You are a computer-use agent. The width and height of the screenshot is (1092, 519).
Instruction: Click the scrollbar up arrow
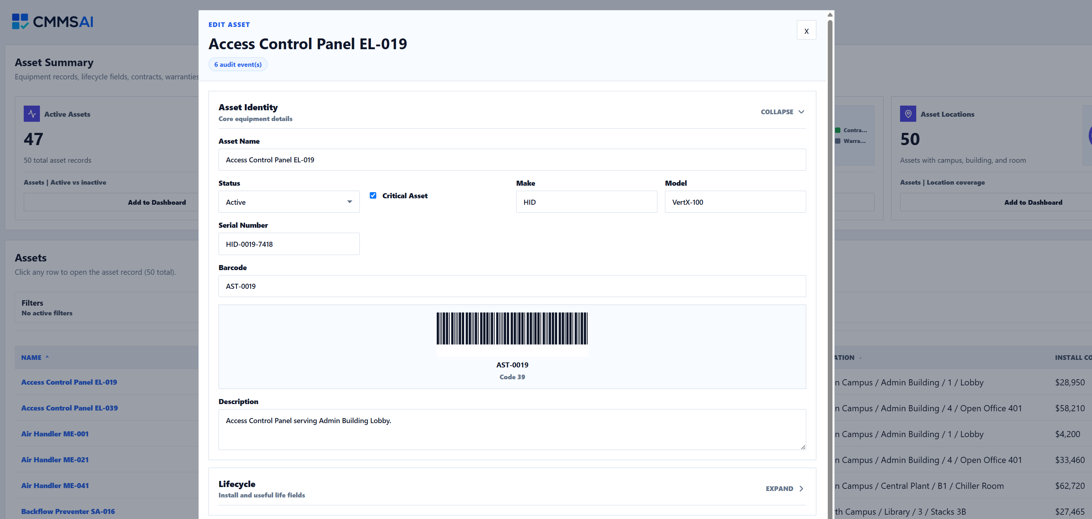(x=830, y=15)
